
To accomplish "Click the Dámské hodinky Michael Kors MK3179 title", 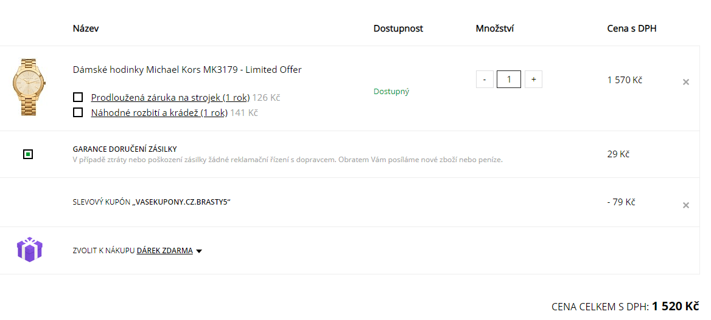I will [187, 69].
